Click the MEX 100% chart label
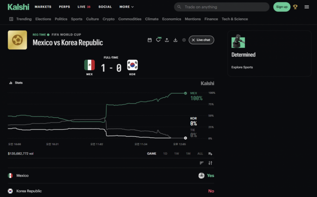317x197 pixels. 196,96
